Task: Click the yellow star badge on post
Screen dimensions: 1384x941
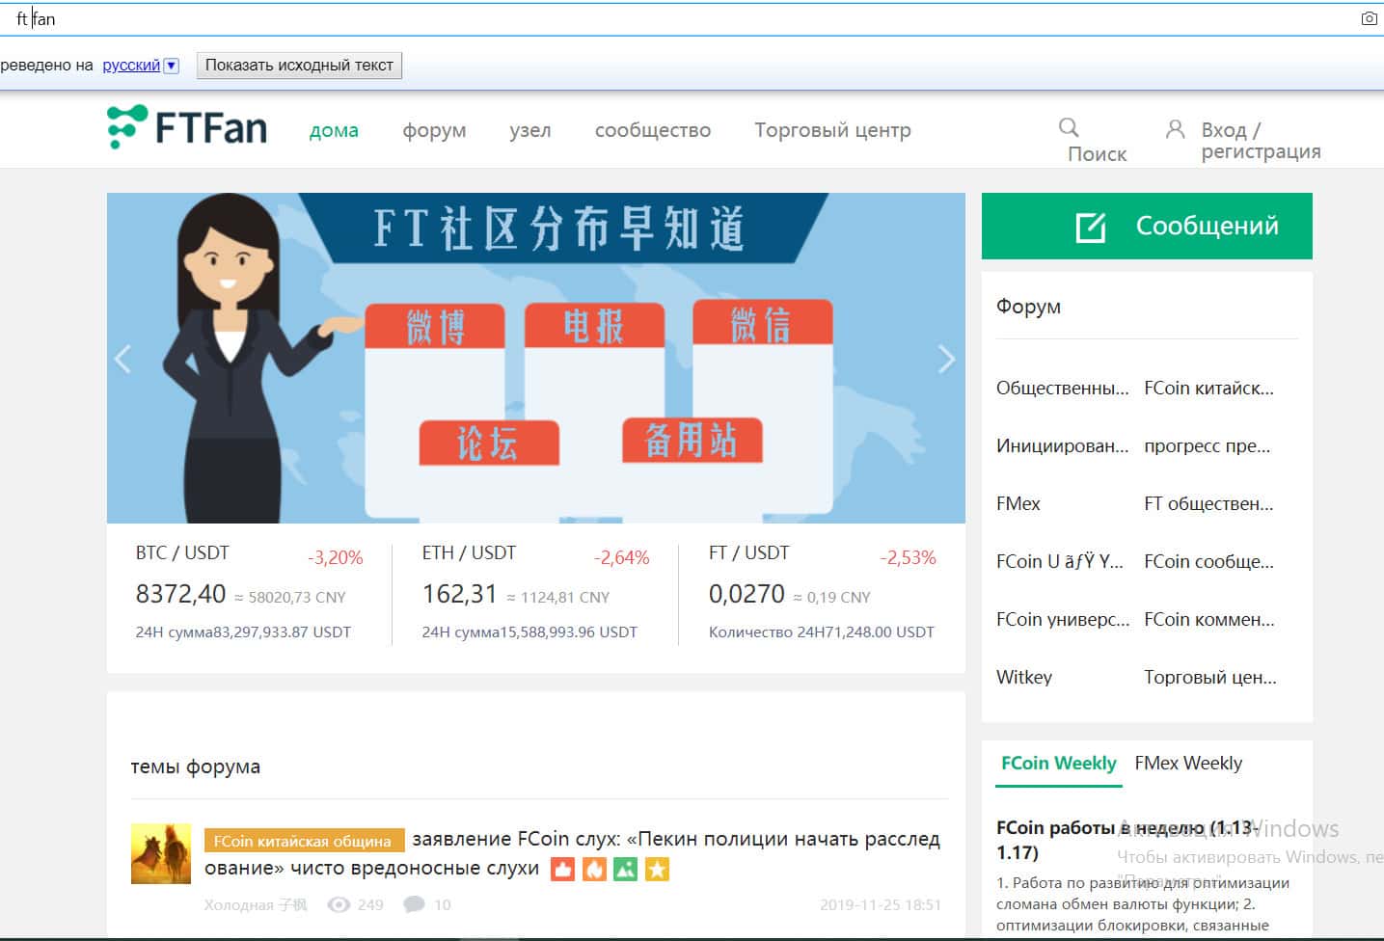Action: coord(657,869)
